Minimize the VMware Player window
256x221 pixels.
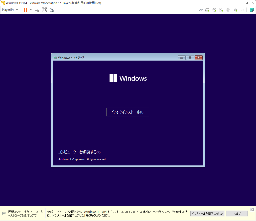pos(241,3)
